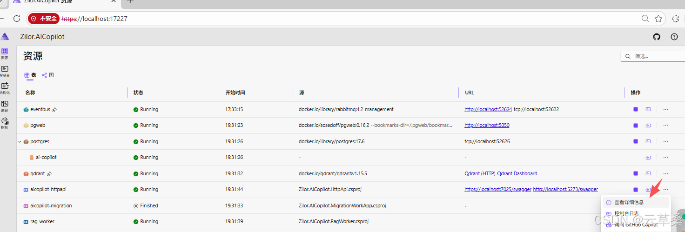Choose 控制台日志 from the context menu
This screenshot has width=685, height=232.
(636, 213)
